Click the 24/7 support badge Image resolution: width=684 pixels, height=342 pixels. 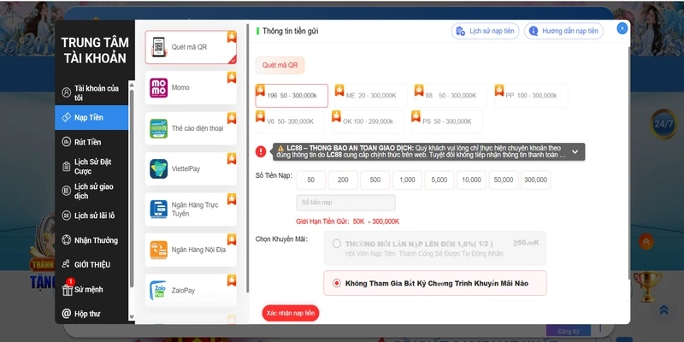[x=664, y=124]
